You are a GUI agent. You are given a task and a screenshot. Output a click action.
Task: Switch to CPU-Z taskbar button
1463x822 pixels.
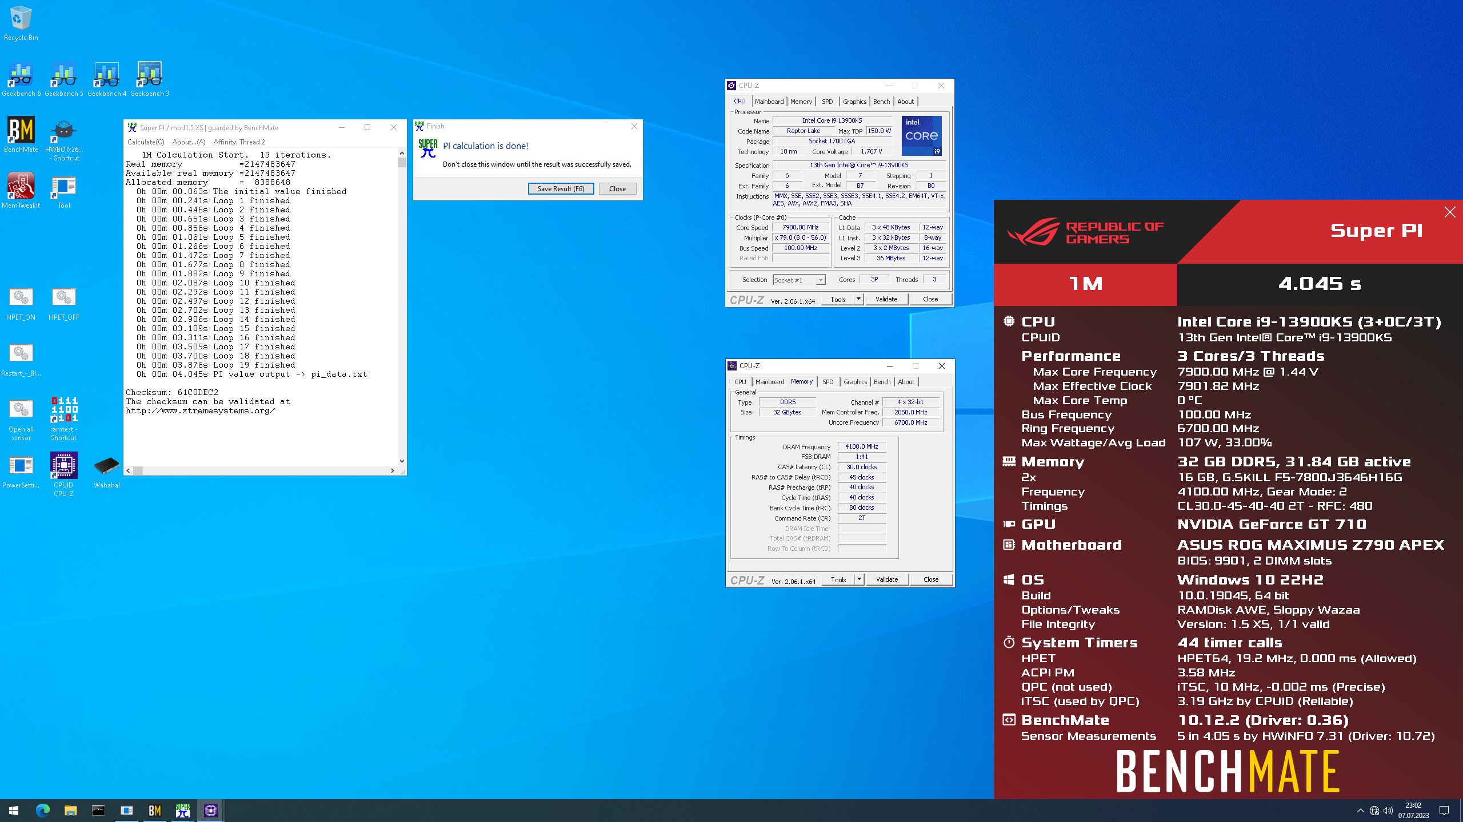click(210, 811)
